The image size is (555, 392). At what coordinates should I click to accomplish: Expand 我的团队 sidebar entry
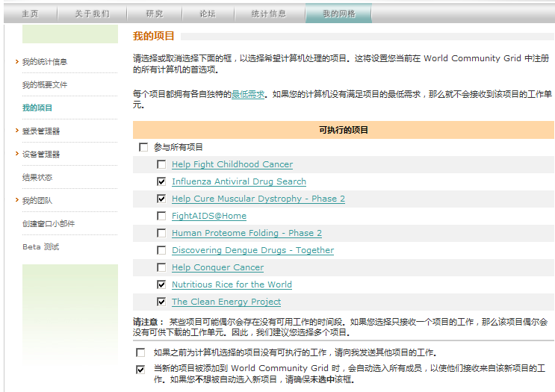tap(37, 201)
